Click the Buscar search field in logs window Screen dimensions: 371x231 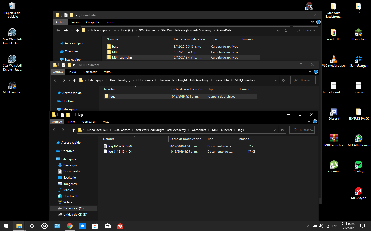pyautogui.click(x=304, y=130)
